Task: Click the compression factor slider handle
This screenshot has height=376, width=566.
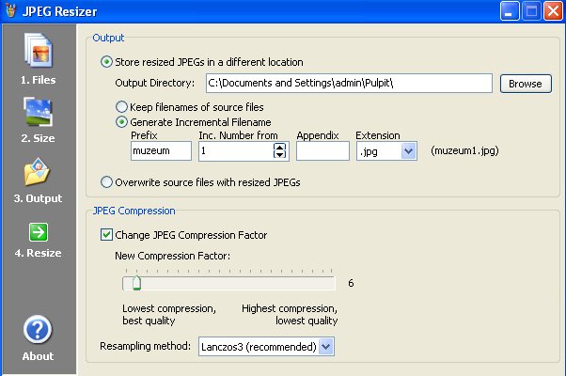Action: (x=136, y=283)
